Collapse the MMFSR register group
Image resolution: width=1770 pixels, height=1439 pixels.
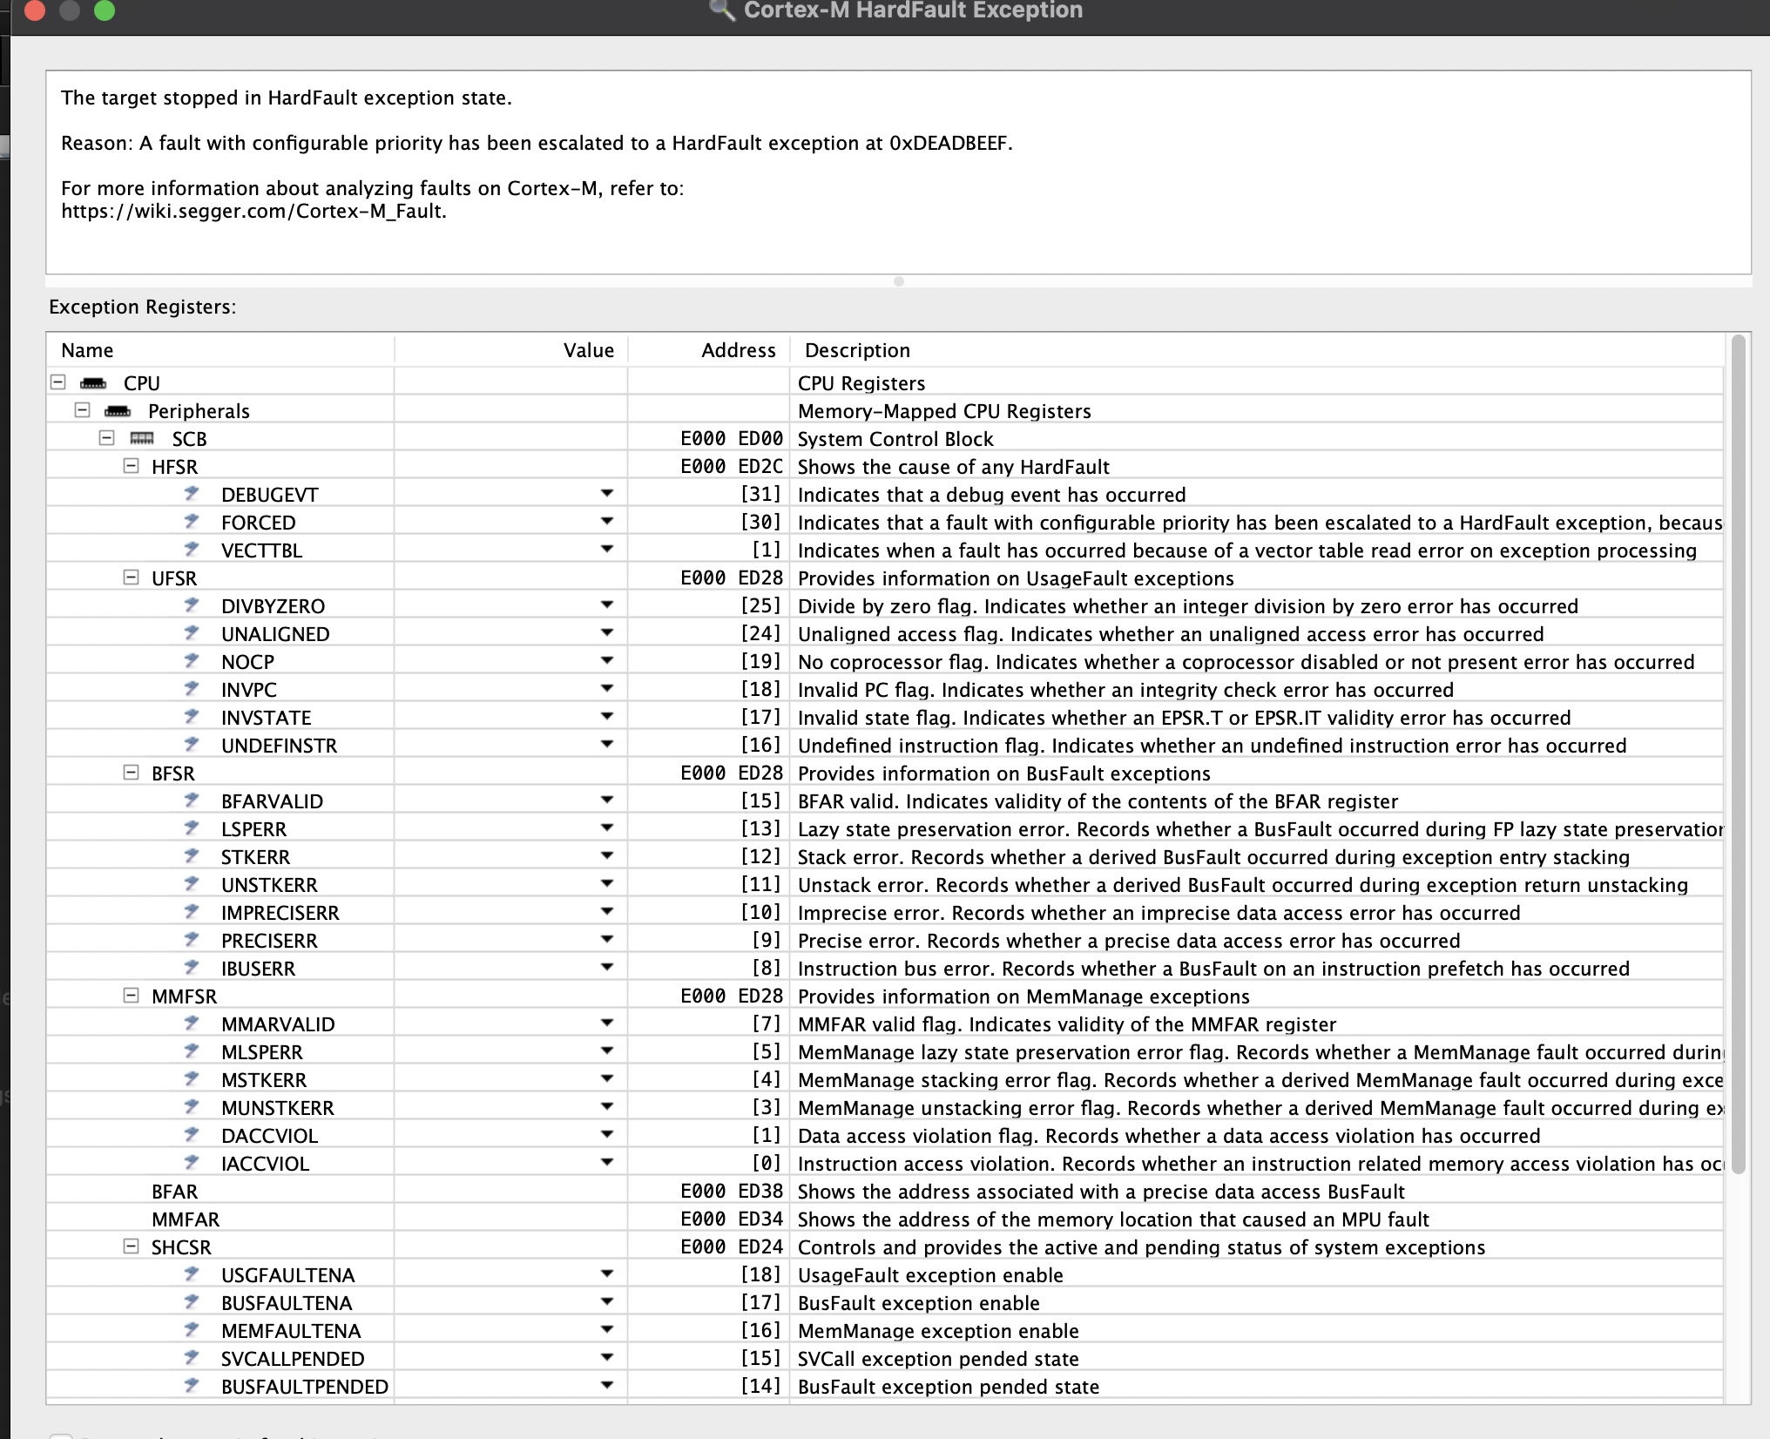(132, 996)
